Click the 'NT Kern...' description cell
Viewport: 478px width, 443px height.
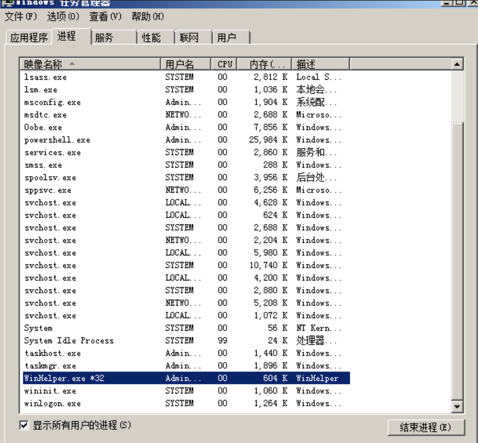(319, 328)
